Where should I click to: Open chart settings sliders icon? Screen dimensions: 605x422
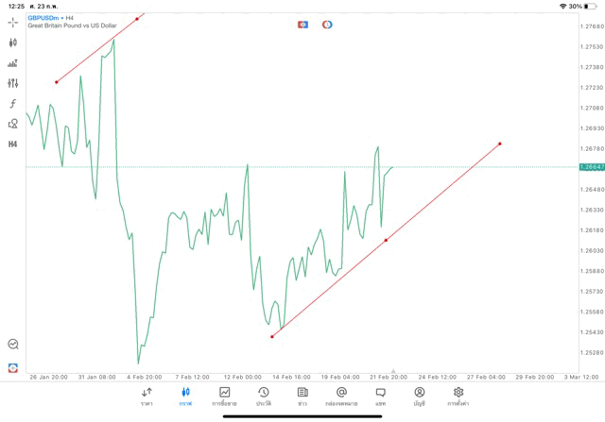(x=13, y=83)
